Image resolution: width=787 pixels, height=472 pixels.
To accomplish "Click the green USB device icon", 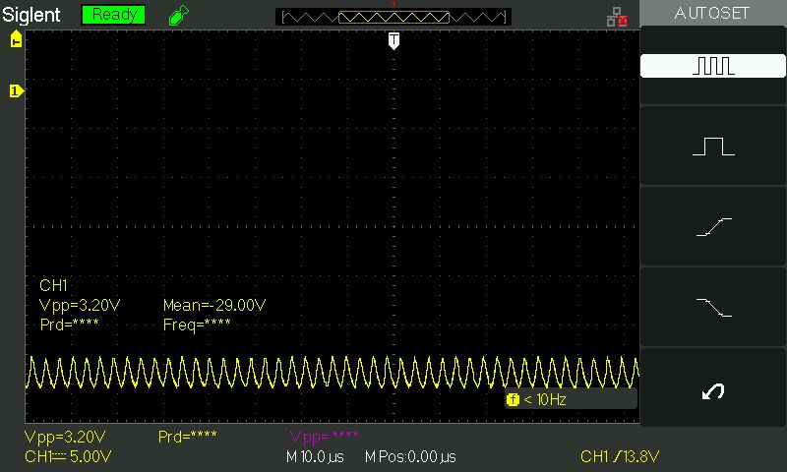I will (x=179, y=15).
